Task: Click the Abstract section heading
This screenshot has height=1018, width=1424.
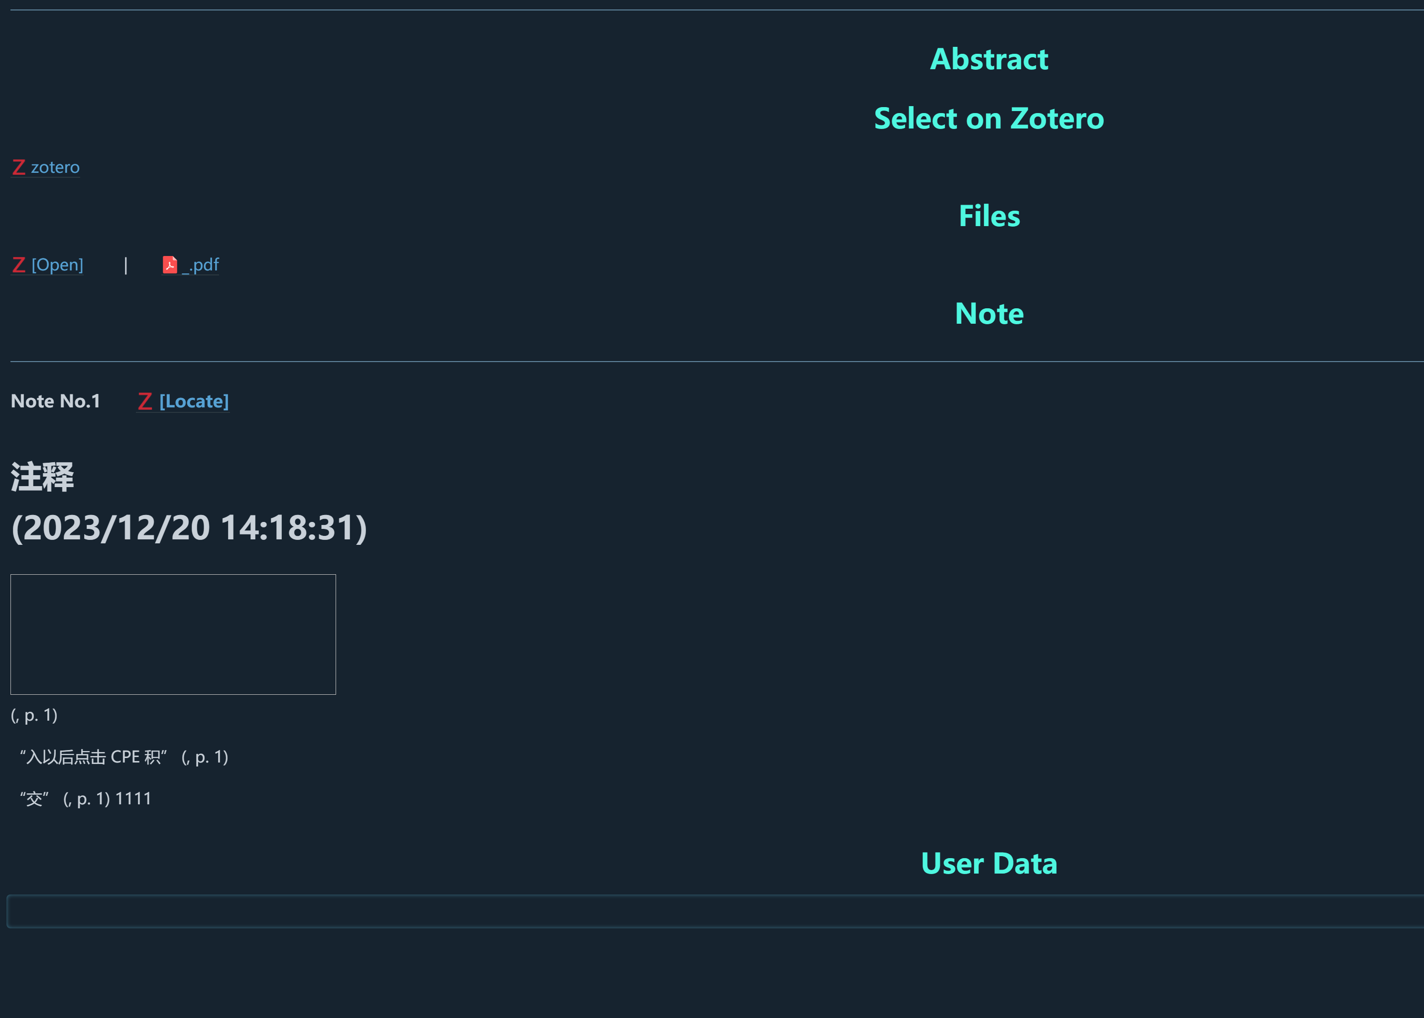Action: 989,60
